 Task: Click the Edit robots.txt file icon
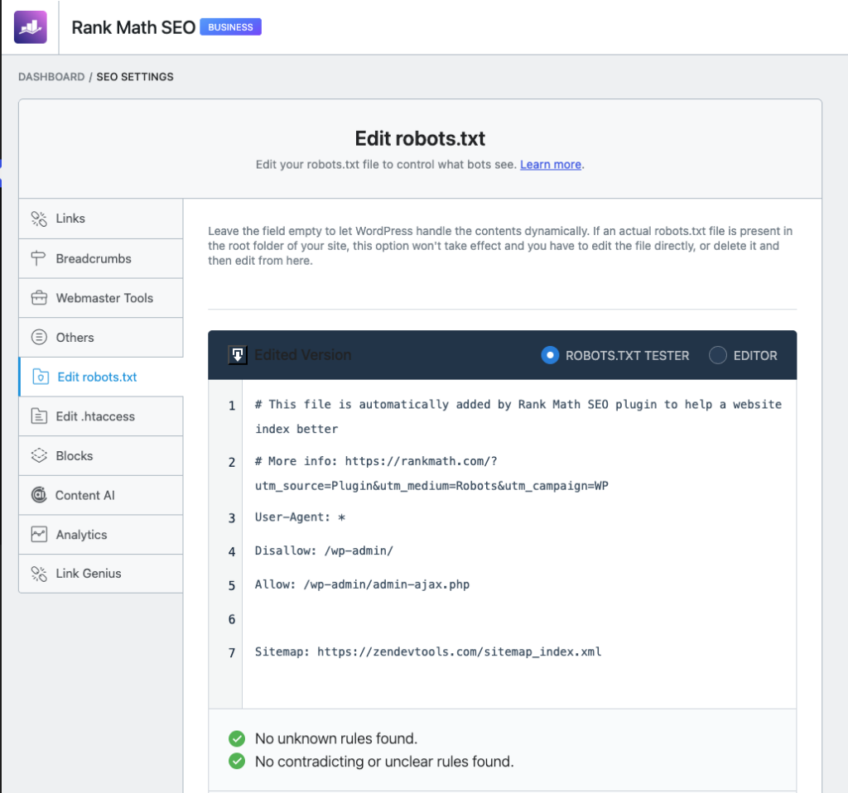(41, 377)
